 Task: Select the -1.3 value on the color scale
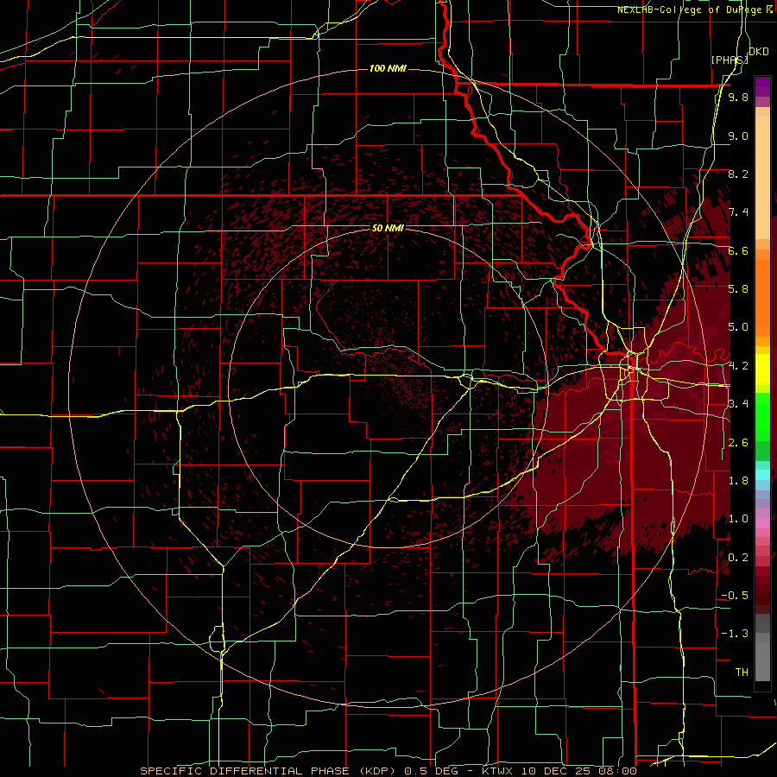(735, 634)
